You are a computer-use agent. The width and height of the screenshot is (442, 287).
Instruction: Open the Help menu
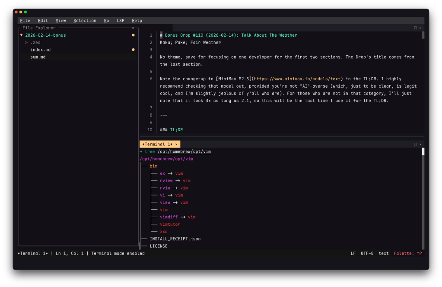point(137,21)
